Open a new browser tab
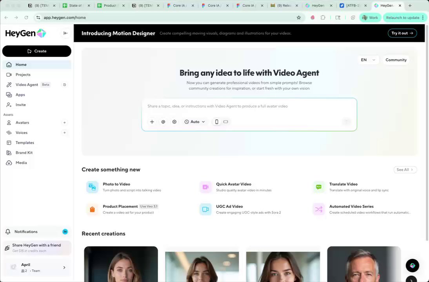 tap(410, 5)
